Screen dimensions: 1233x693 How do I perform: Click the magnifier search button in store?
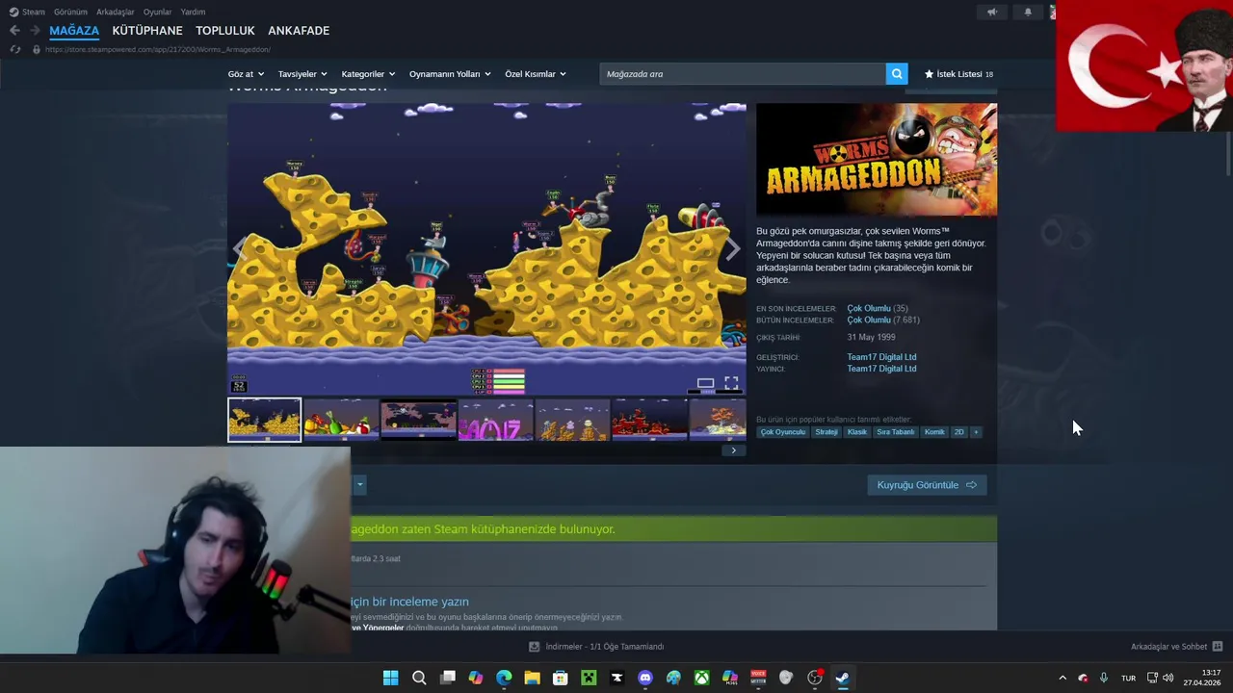click(x=897, y=74)
